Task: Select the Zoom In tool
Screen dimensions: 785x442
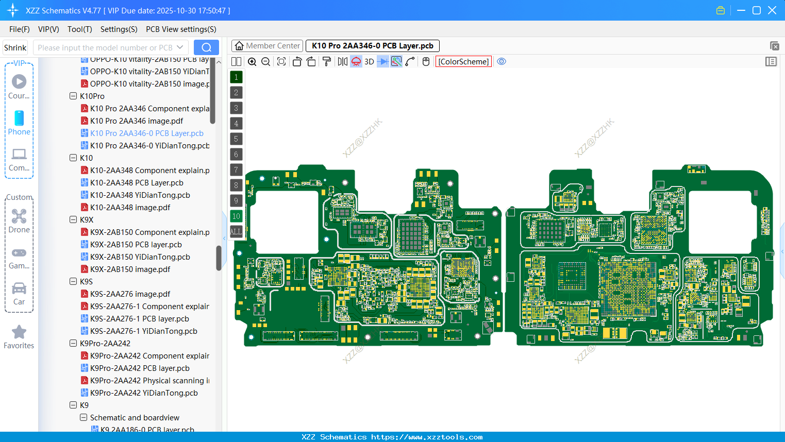Action: click(x=252, y=61)
